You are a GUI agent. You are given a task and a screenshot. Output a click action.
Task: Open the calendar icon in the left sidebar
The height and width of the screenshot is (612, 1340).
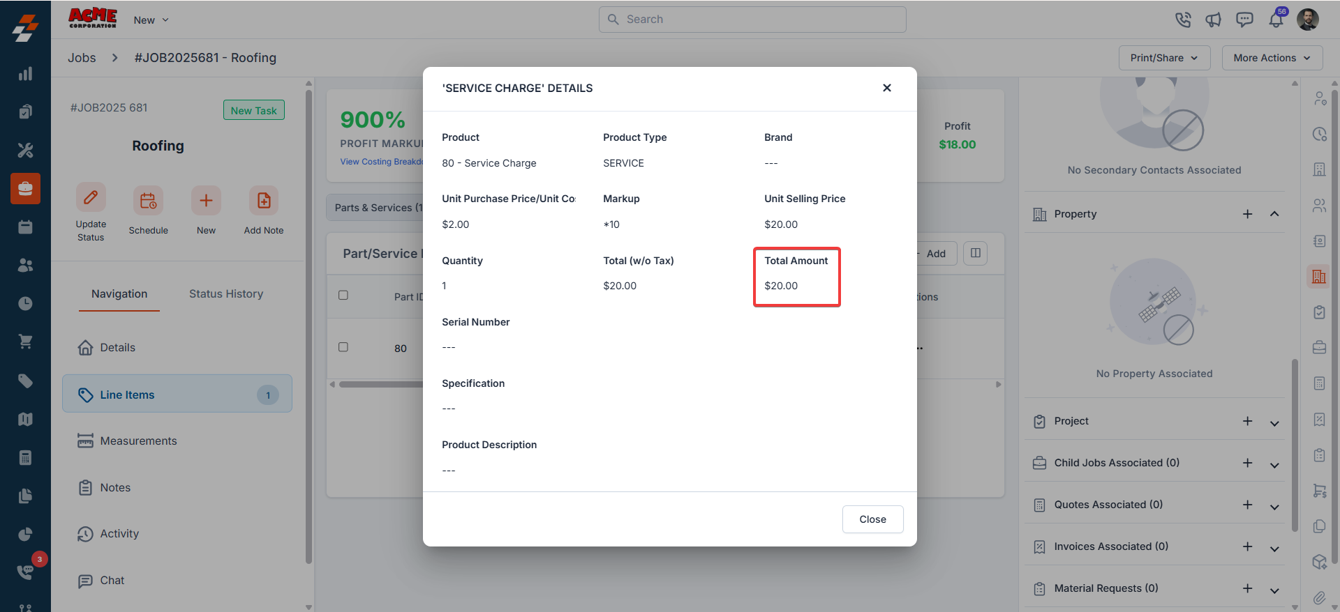tap(25, 227)
